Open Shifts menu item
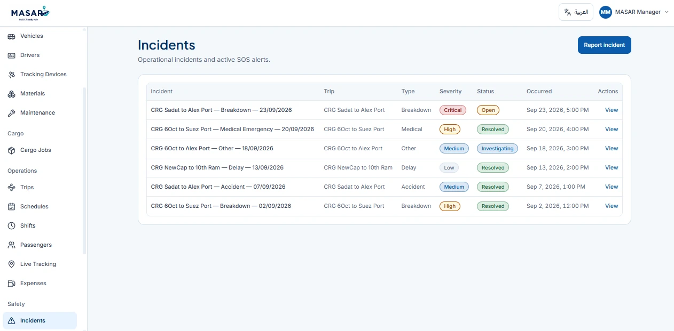This screenshot has width=674, height=331. 40,226
